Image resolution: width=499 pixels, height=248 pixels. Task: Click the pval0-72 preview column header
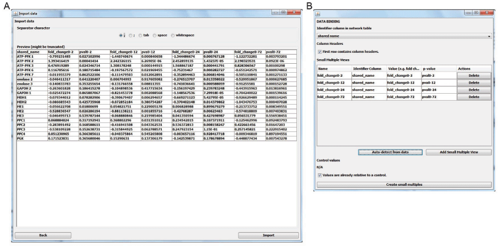point(280,52)
